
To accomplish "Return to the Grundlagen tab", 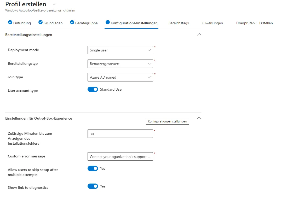I will point(53,23).
